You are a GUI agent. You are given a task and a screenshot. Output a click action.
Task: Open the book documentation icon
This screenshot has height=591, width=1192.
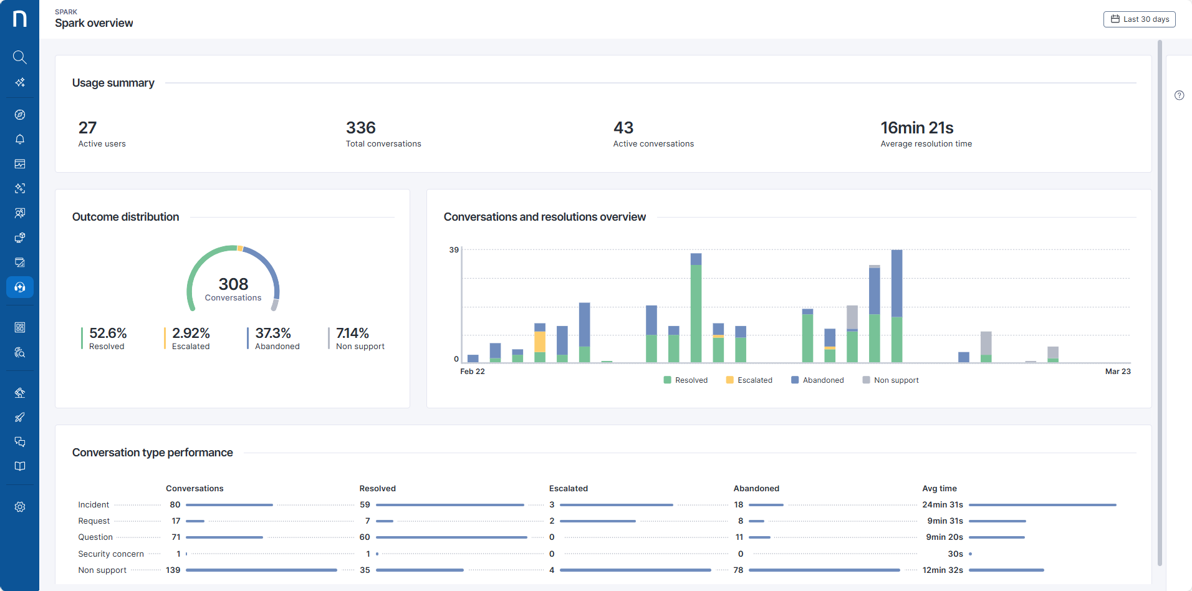pyautogui.click(x=20, y=466)
